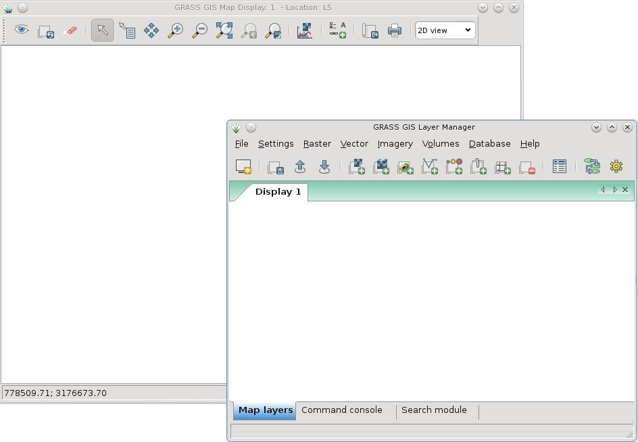The height and width of the screenshot is (442, 638).
Task: Remove the selected layer with red minus icon
Action: click(527, 168)
